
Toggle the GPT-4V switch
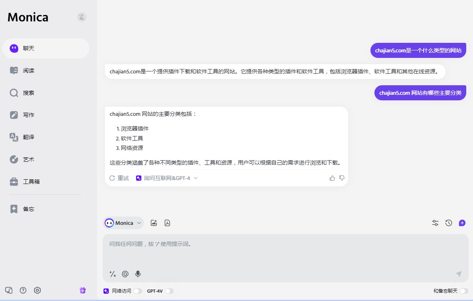pyautogui.click(x=169, y=291)
